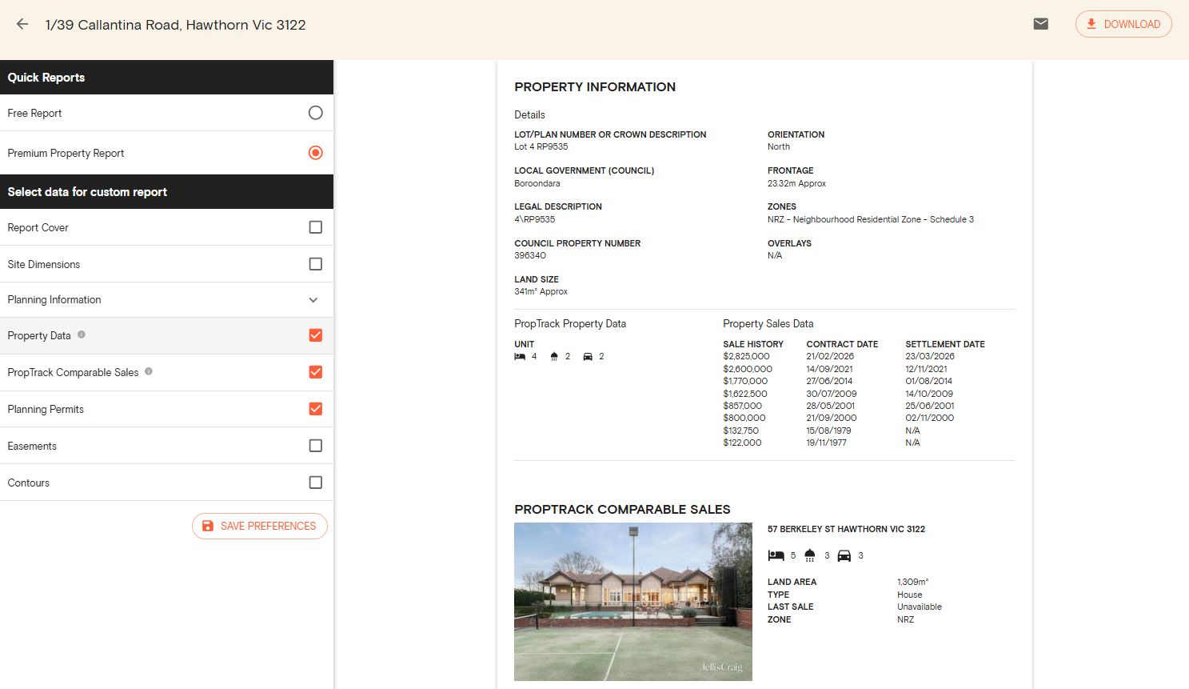Click car icon for 57 Berkeley St
Image resolution: width=1189 pixels, height=689 pixels.
point(844,555)
